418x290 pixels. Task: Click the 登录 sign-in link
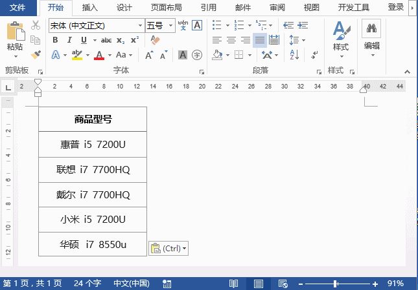pyautogui.click(x=396, y=7)
